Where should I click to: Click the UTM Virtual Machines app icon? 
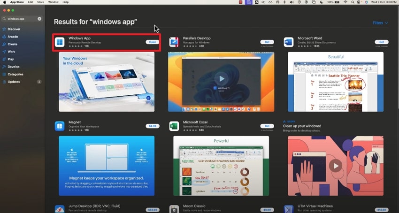coord(289,209)
